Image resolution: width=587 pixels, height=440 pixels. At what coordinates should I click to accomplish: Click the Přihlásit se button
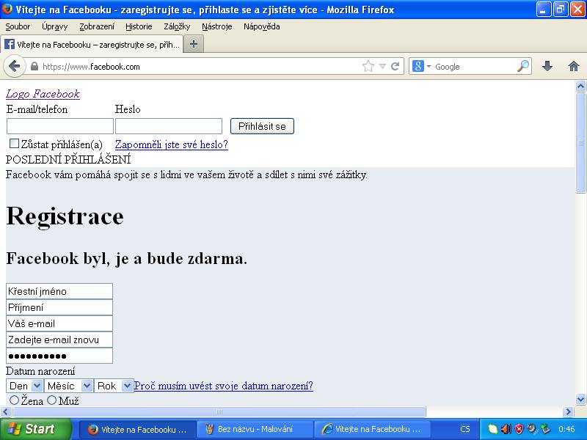pyautogui.click(x=262, y=126)
